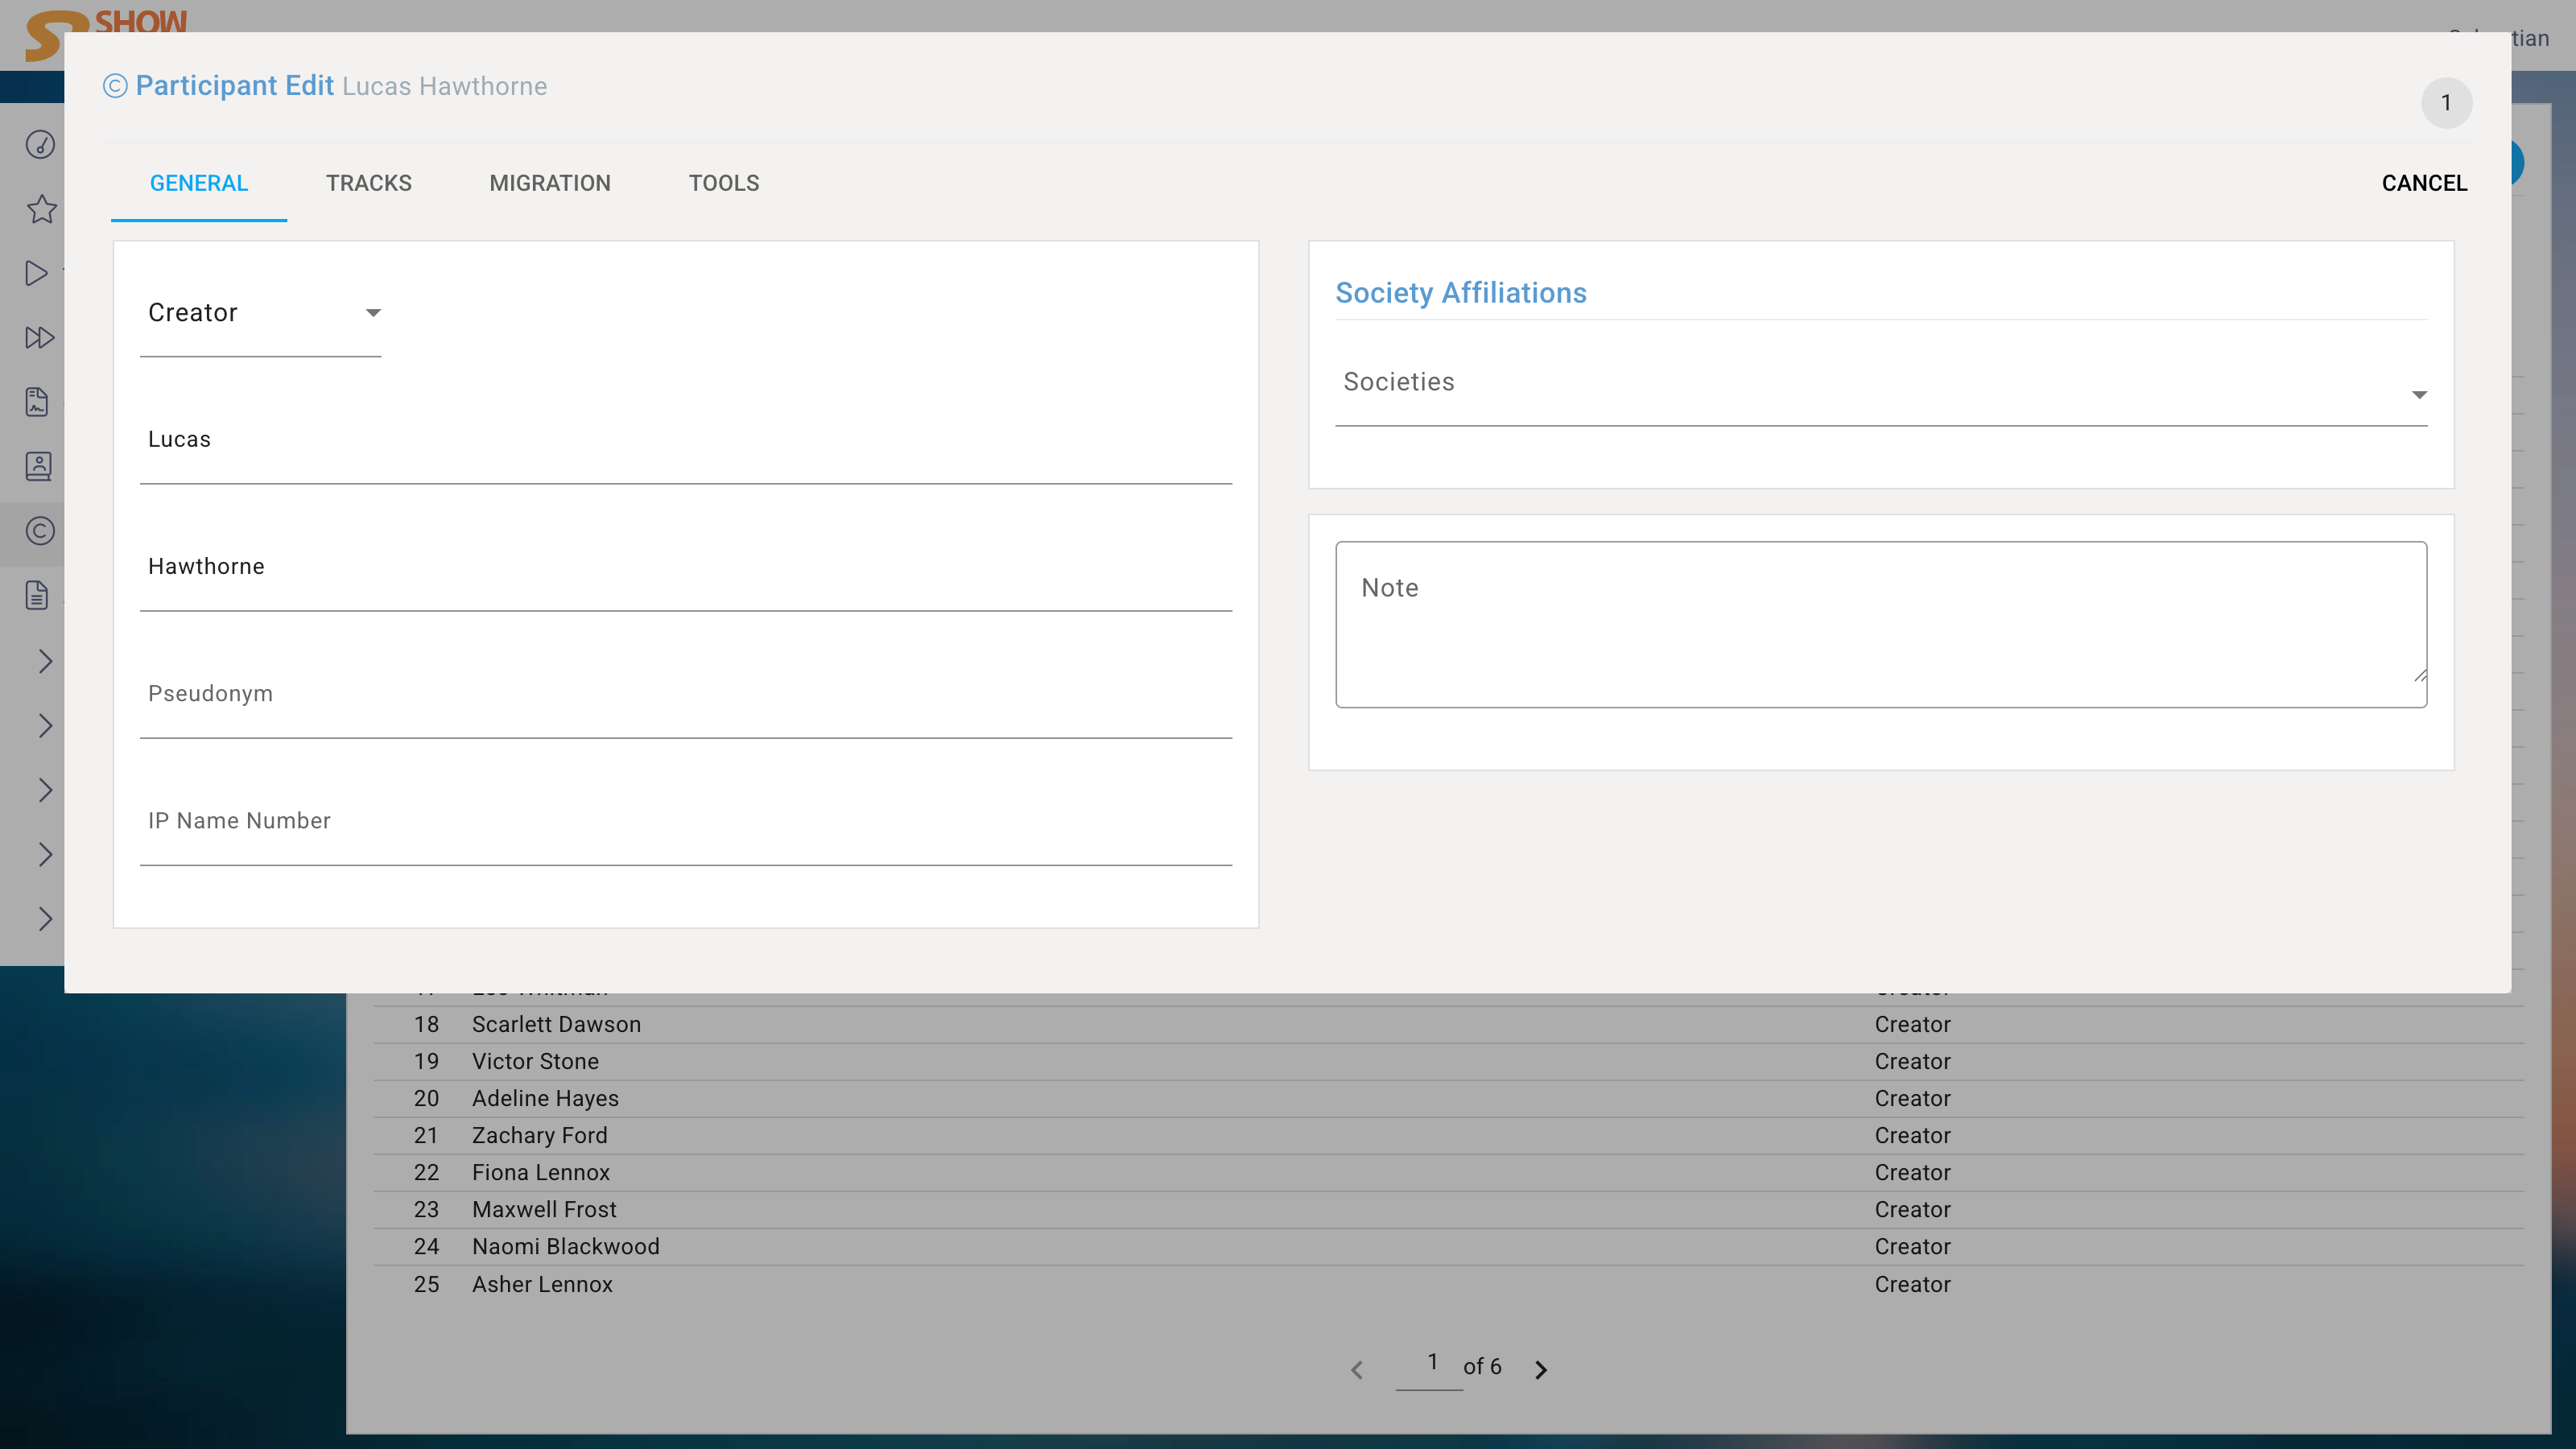Click the round badge showing 1
This screenshot has width=2576, height=1449.
tap(2446, 103)
